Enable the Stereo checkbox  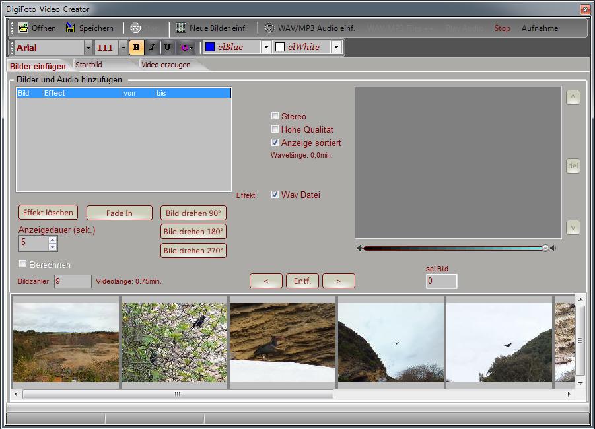pyautogui.click(x=275, y=116)
